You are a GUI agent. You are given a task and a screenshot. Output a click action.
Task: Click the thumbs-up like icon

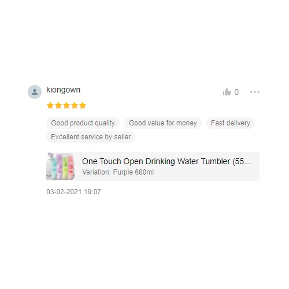point(227,92)
